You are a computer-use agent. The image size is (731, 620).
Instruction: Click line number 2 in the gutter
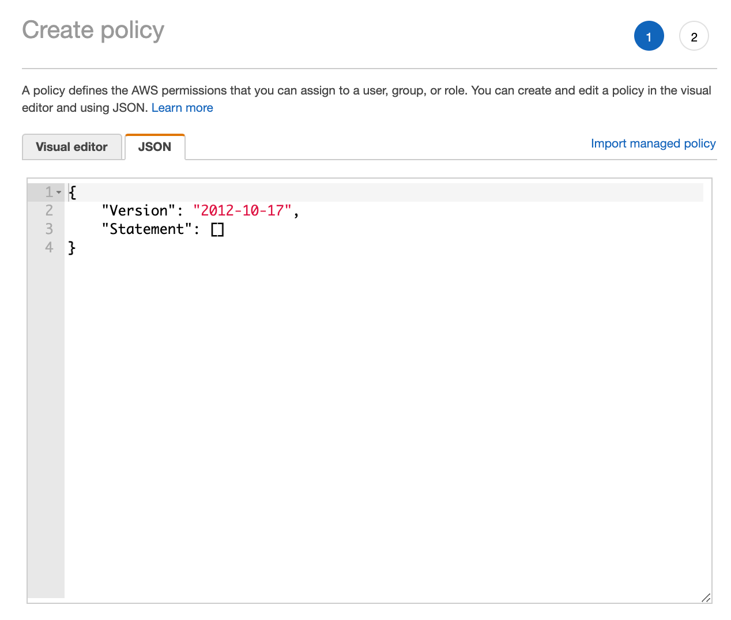click(x=48, y=210)
